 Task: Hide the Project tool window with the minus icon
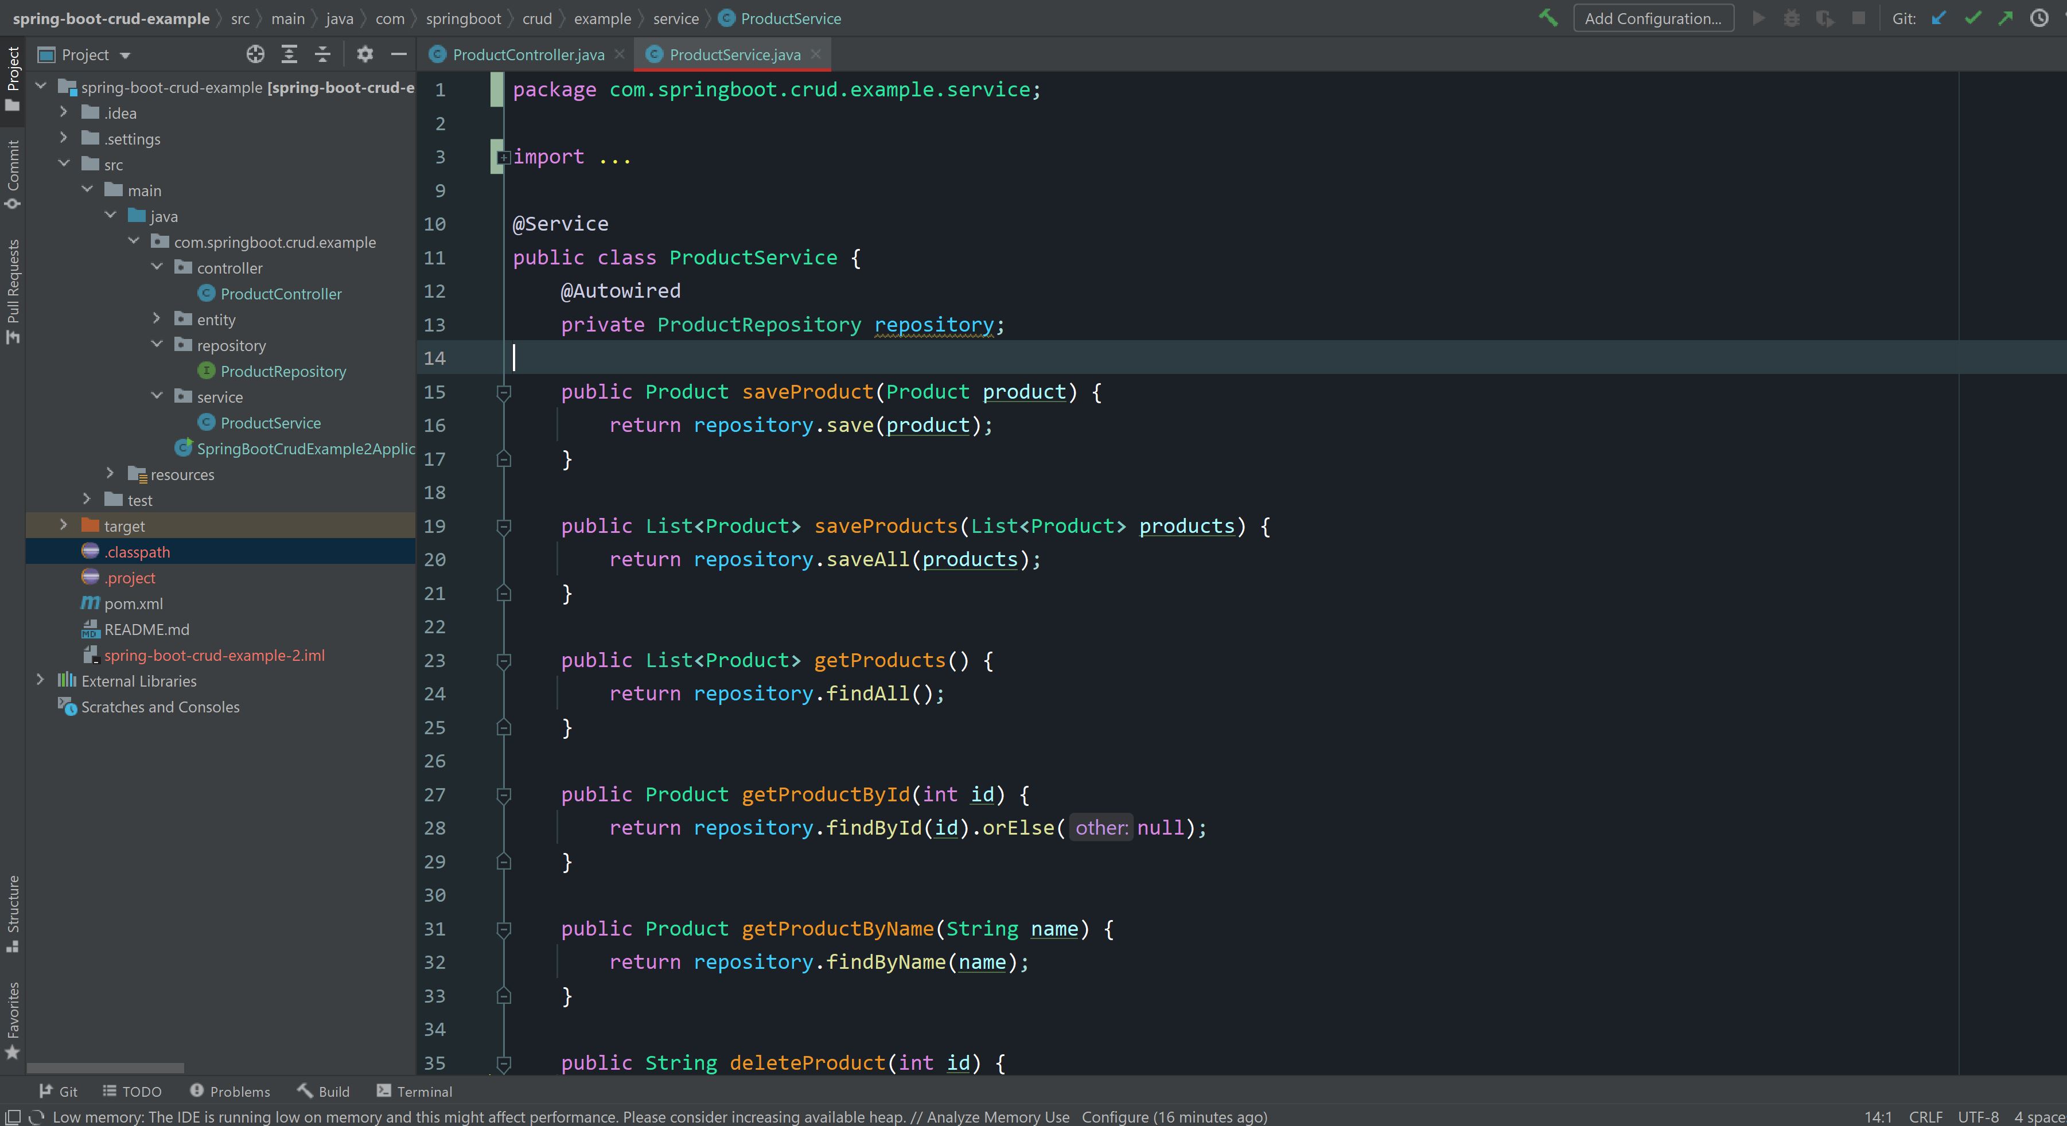[399, 54]
